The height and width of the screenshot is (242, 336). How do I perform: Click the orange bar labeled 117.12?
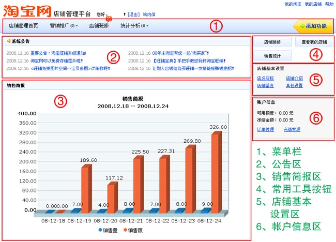(x=113, y=198)
